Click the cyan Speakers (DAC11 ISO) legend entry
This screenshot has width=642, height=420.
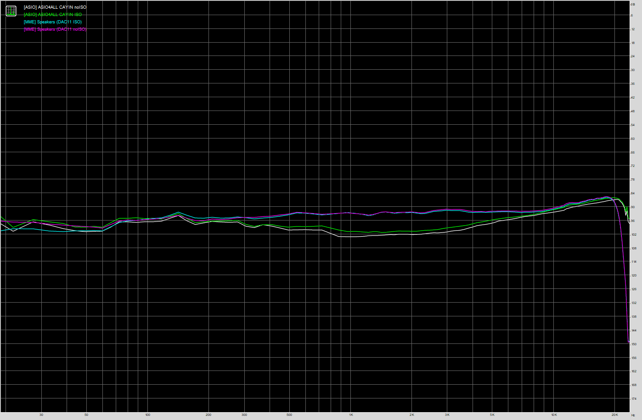pyautogui.click(x=52, y=22)
